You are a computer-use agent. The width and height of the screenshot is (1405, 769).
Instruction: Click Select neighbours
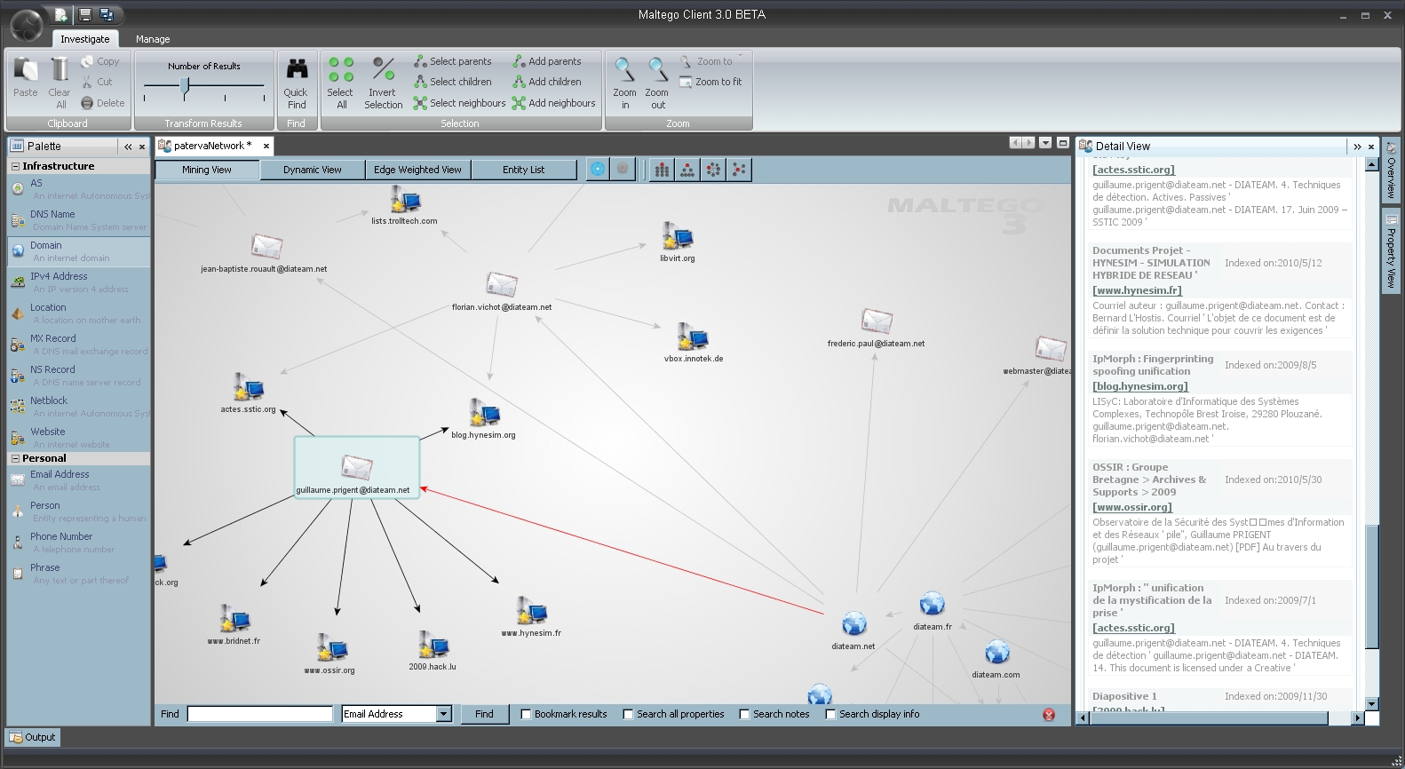(x=459, y=103)
